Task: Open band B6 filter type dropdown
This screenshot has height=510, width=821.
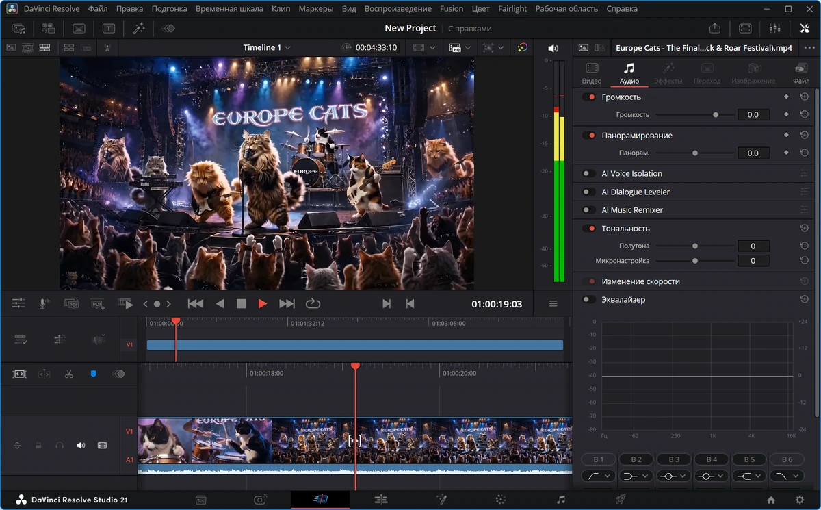Action: click(787, 476)
